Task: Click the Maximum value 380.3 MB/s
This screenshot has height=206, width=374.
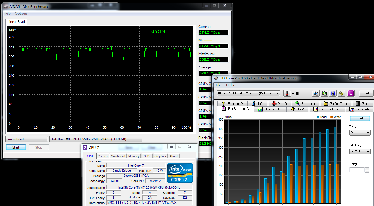Action: (213, 59)
